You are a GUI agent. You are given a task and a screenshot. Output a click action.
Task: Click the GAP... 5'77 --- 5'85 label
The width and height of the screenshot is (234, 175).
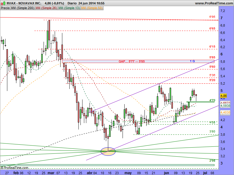(x=132, y=61)
